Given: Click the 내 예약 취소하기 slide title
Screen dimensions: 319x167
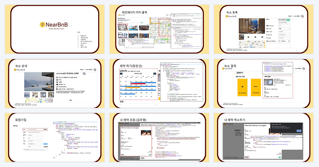Looking at the screenshot, I should [235, 120].
